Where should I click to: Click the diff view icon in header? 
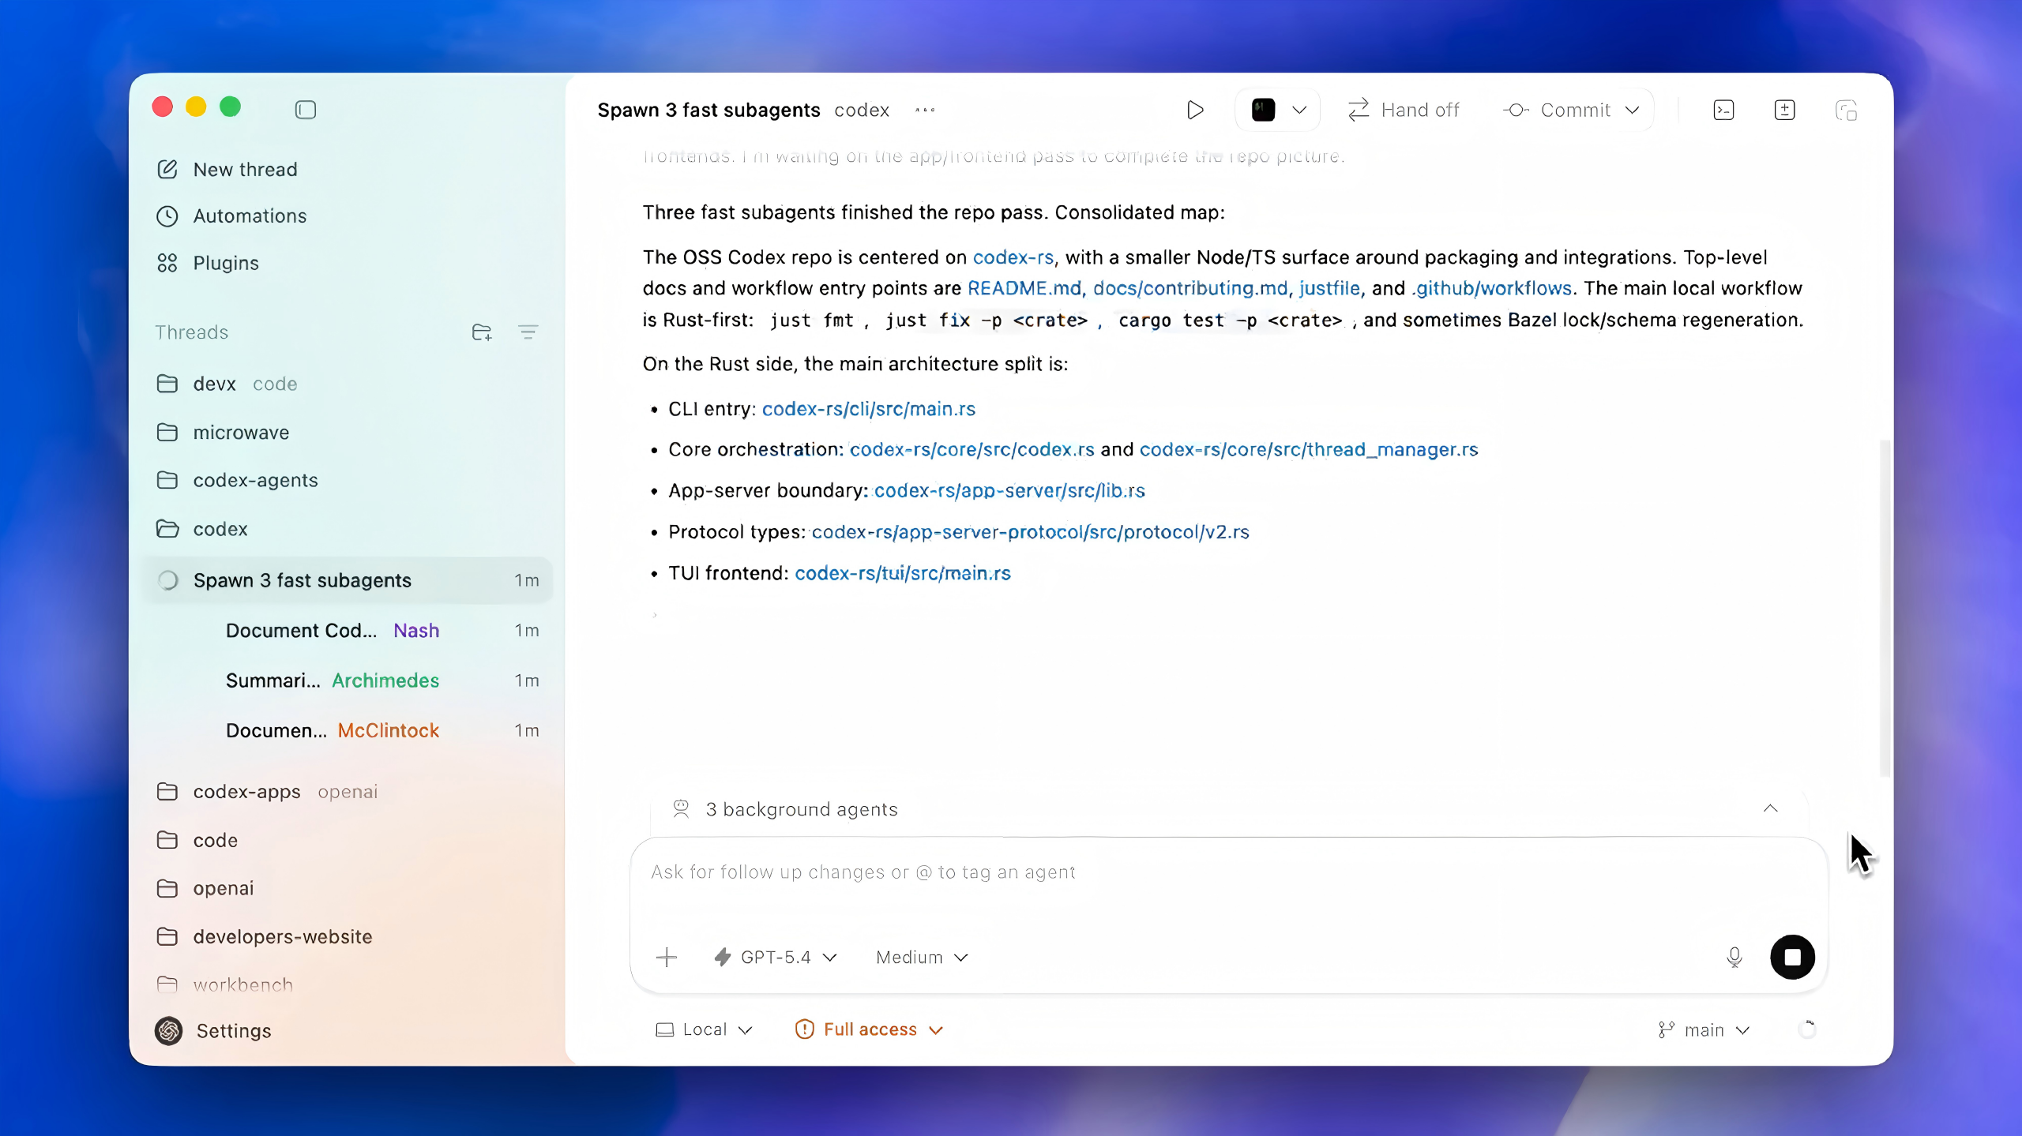click(1784, 111)
